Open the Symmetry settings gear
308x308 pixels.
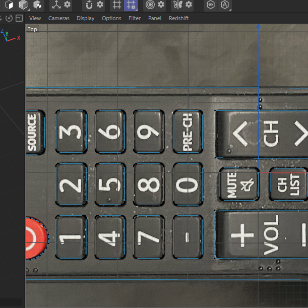pos(189,5)
